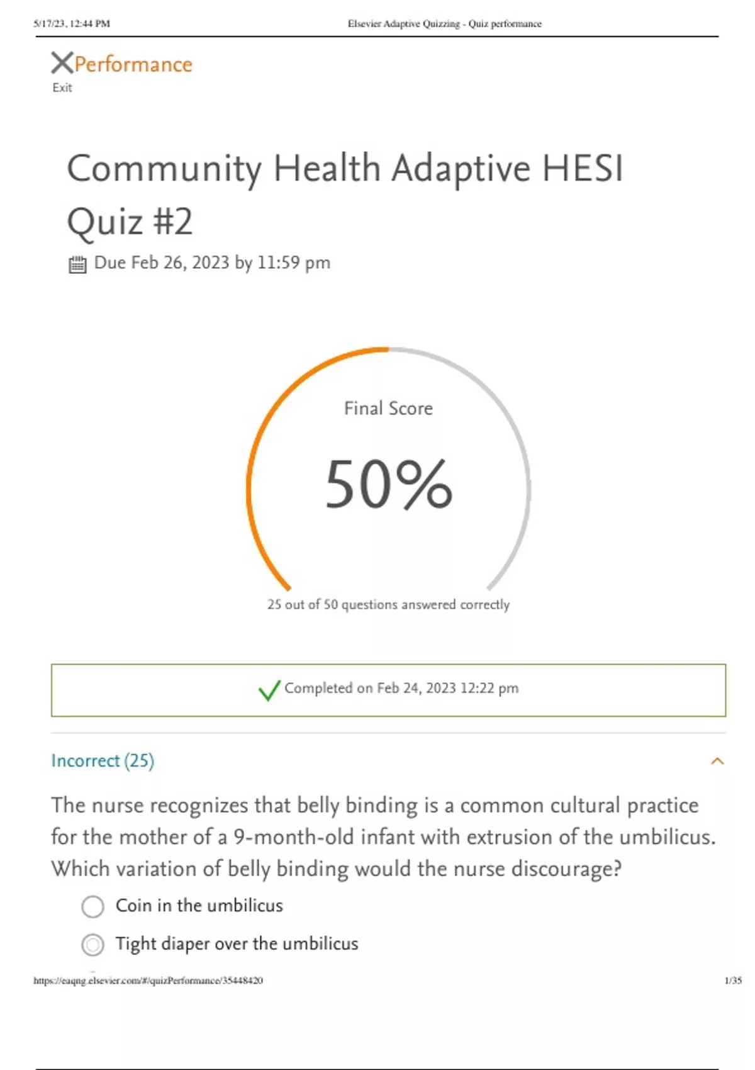
Task: Click the 'Elsevier Adaptive Quizzing' page header
Action: 444,24
